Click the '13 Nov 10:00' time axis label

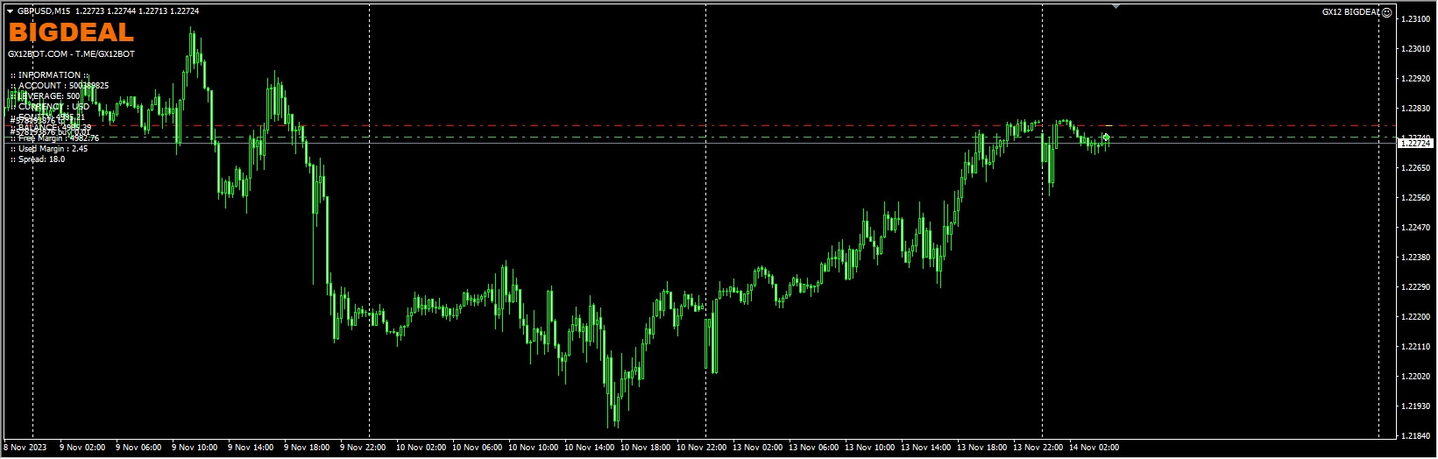869,448
